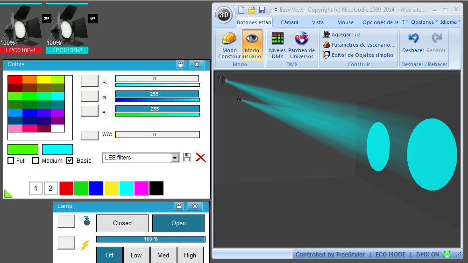The height and width of the screenshot is (263, 468).
Task: Check the Full colors checkbox
Action: click(x=11, y=160)
